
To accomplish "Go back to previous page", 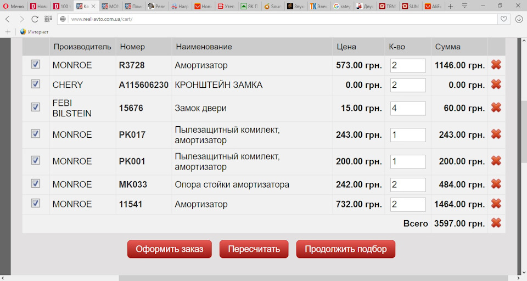I will (8, 19).
